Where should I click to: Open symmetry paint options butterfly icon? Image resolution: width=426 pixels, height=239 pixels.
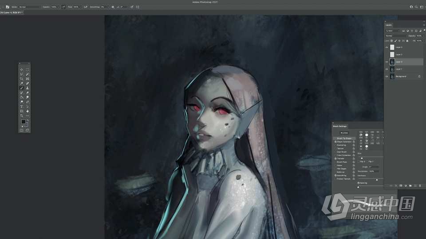click(x=138, y=7)
